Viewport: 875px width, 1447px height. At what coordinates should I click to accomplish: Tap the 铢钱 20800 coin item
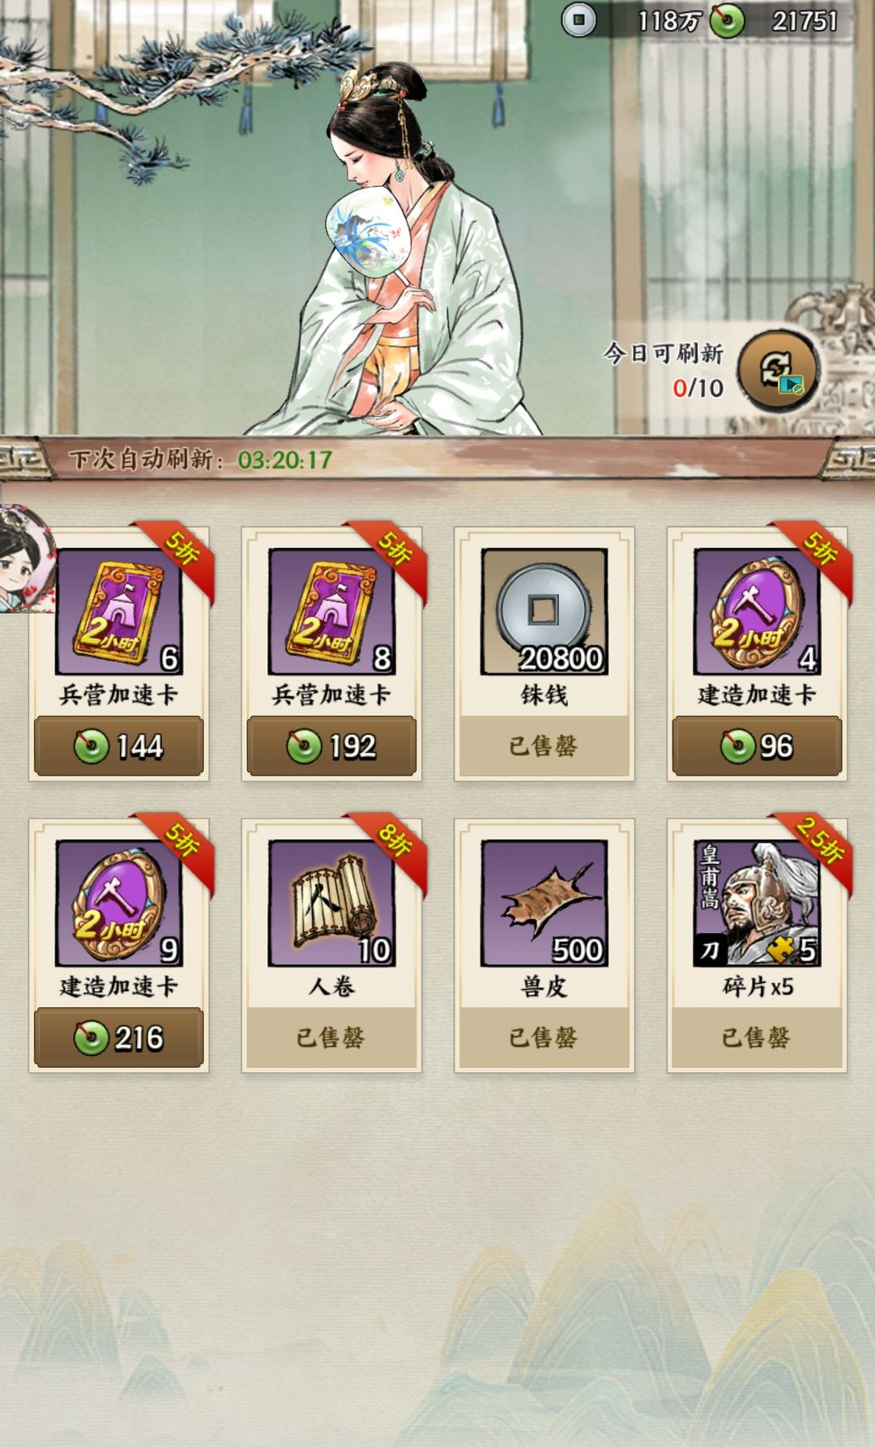544,611
